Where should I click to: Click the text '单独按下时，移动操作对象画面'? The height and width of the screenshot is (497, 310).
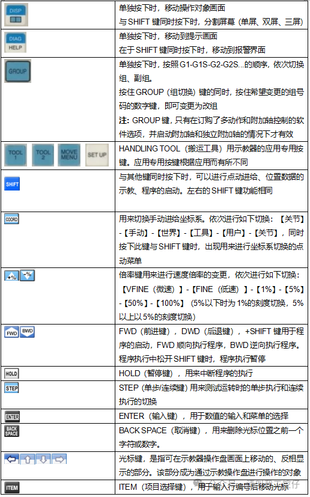tap(172, 8)
